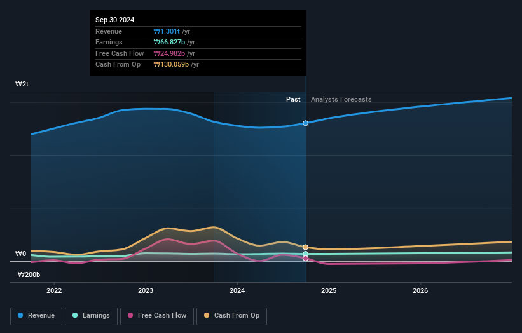This screenshot has width=522, height=333.
Task: Click the Earnings row label in tooltip
Action: tap(109, 42)
